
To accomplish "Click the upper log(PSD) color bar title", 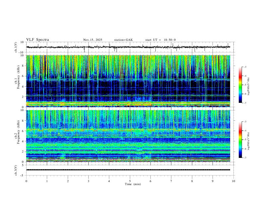I will click(249, 86).
